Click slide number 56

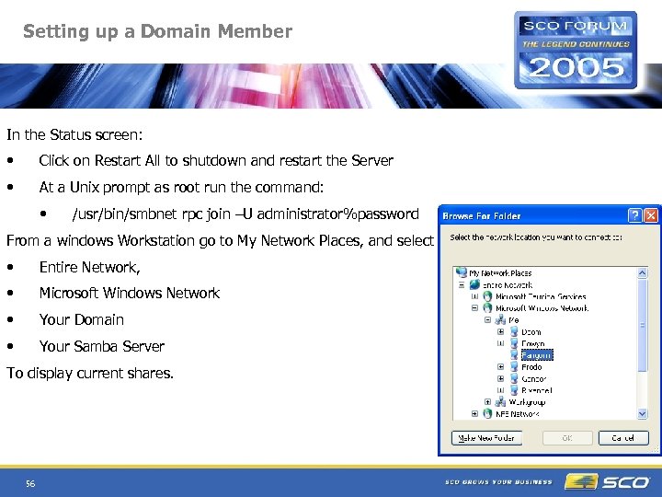tap(30, 483)
